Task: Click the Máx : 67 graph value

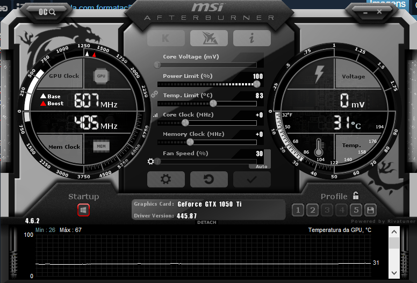Action: coord(70,230)
